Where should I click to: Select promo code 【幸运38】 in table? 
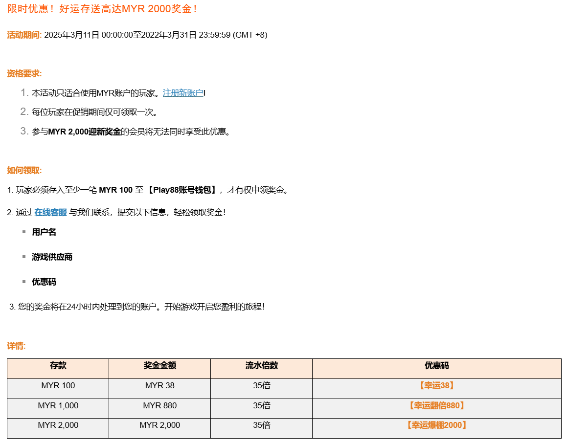[436, 386]
